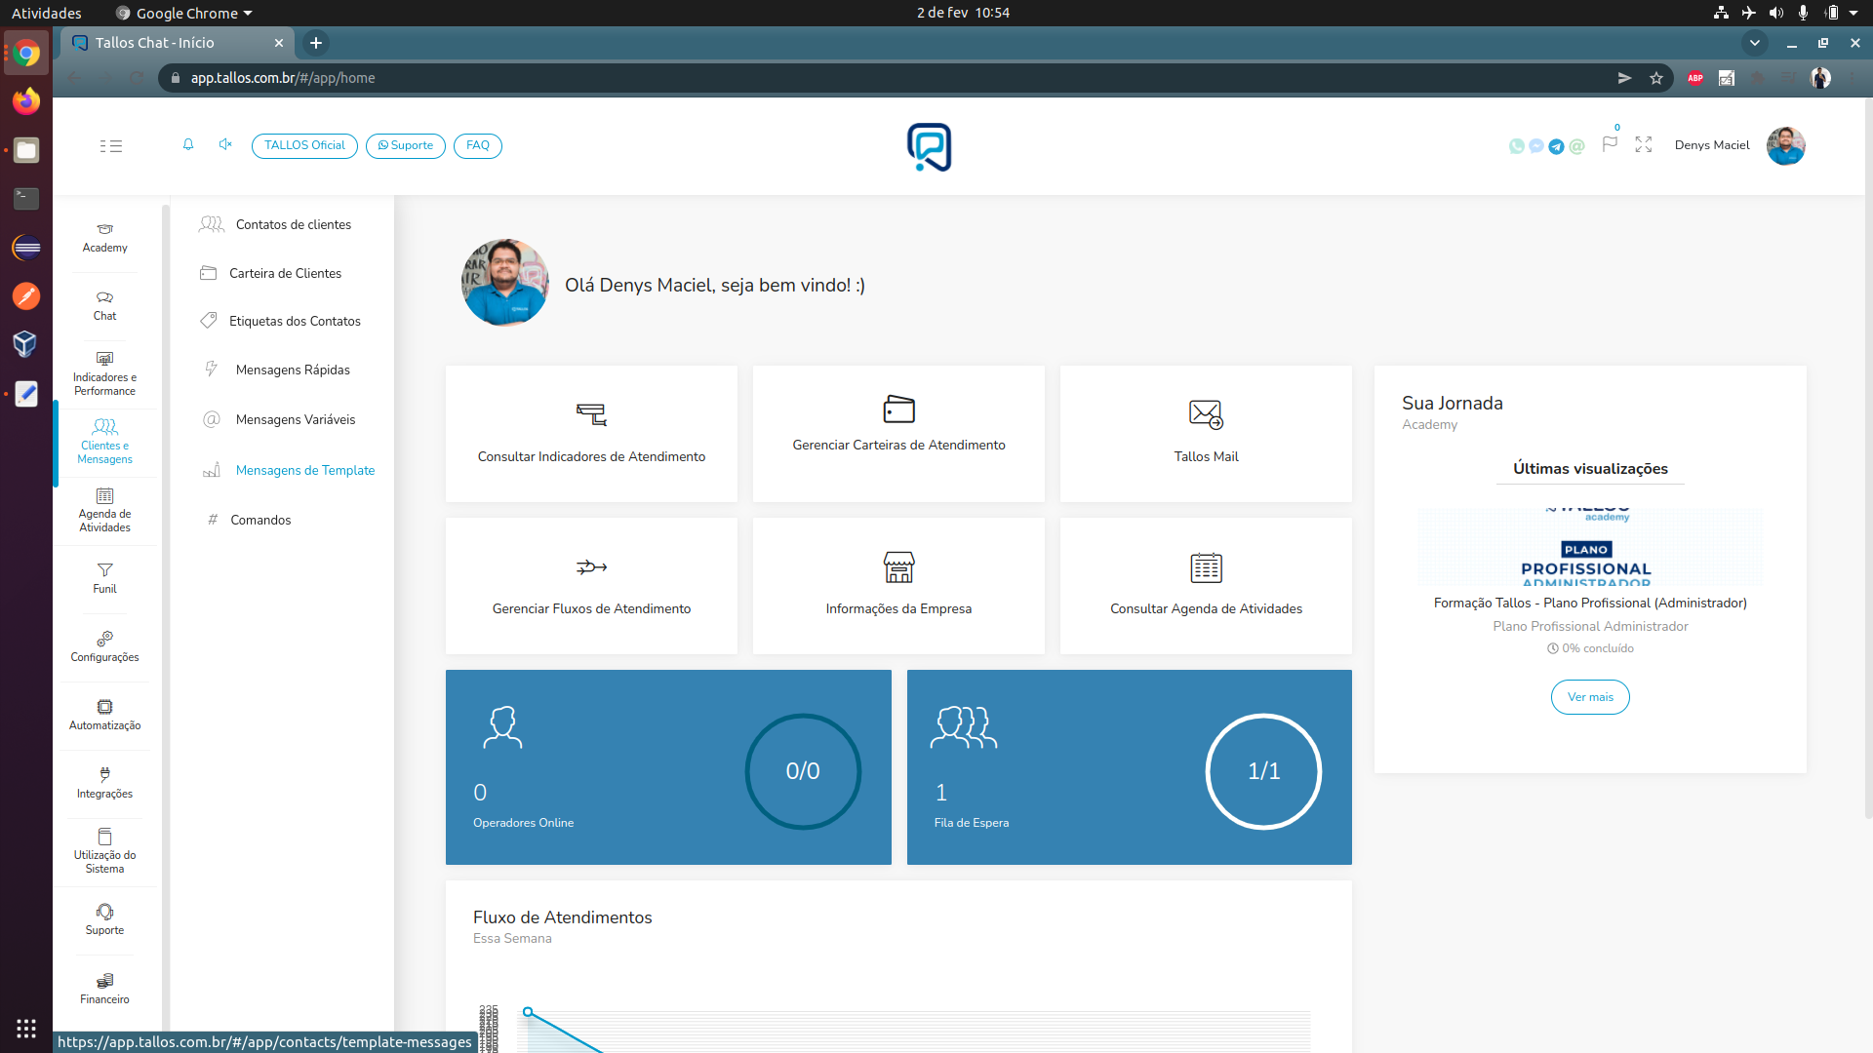The image size is (1873, 1053).
Task: Toggle the mute sound icon
Action: point(225,145)
